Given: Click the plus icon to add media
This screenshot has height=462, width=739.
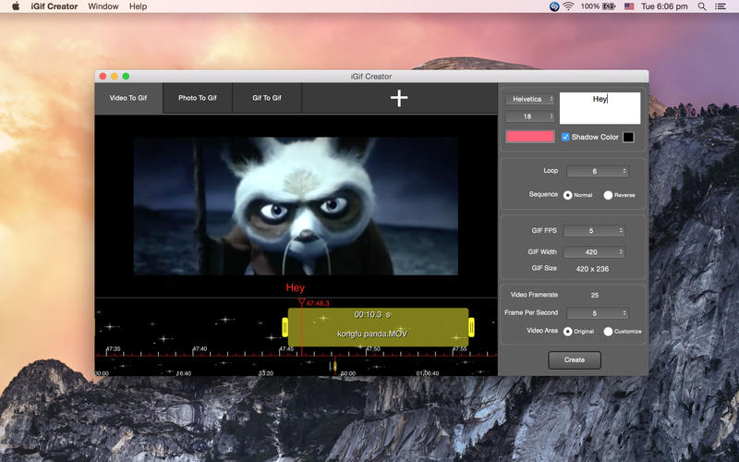Looking at the screenshot, I should pyautogui.click(x=398, y=98).
